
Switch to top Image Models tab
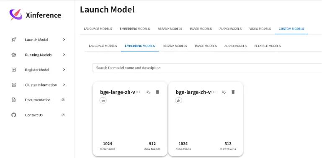(x=201, y=29)
